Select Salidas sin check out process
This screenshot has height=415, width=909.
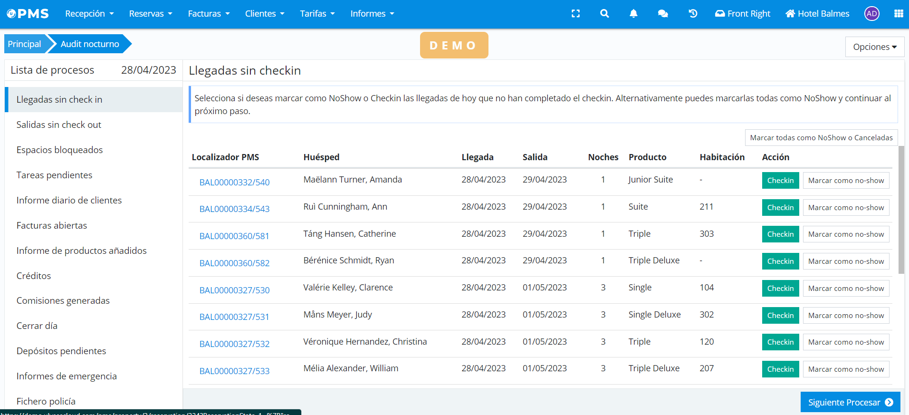click(x=59, y=125)
